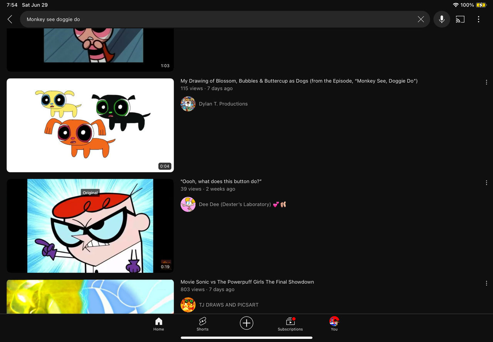
Task: Open the top-right three-dot menu
Action: click(478, 19)
